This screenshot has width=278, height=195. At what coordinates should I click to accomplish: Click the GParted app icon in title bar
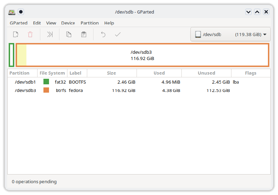(12, 12)
